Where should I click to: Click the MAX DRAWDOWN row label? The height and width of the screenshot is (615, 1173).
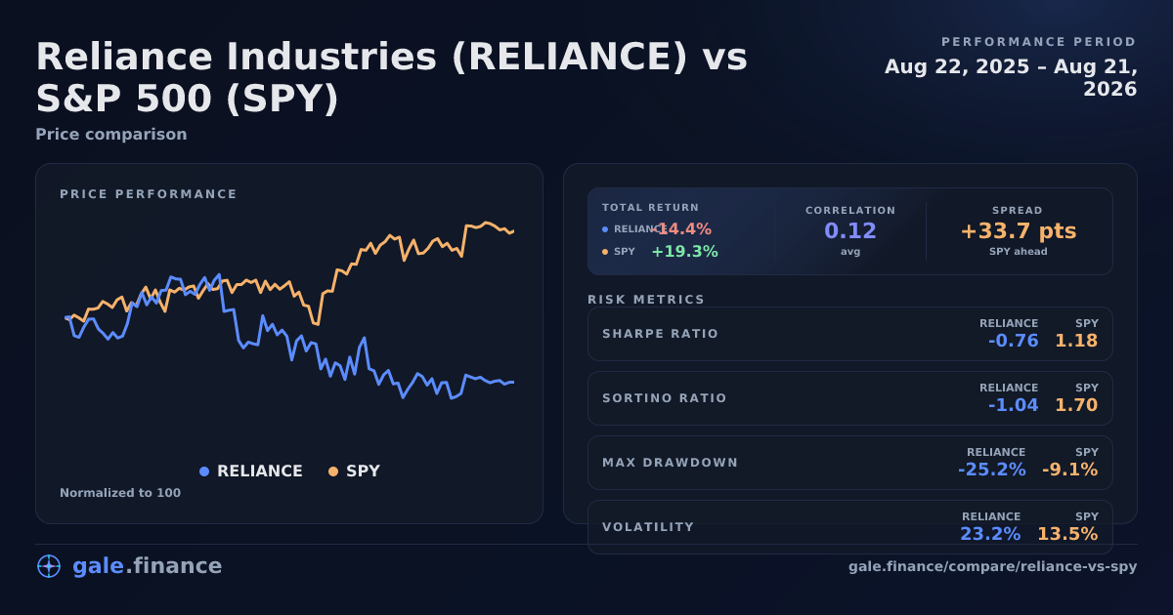pyautogui.click(x=671, y=463)
